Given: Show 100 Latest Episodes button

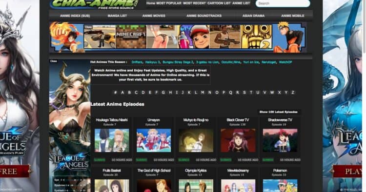Looking at the screenshot, I should coord(279,112).
